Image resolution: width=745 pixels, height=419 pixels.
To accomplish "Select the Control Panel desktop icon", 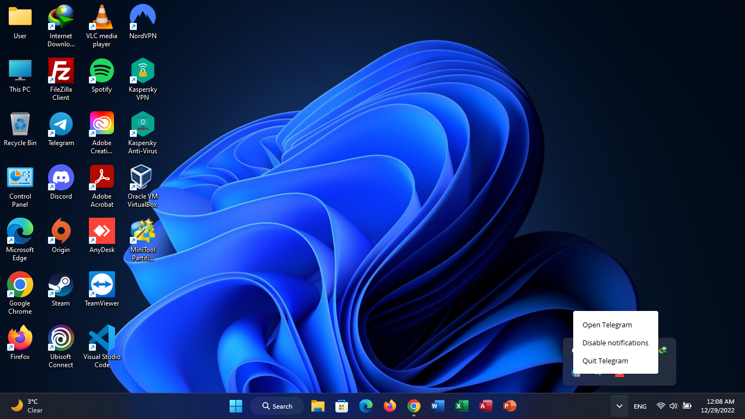I will pyautogui.click(x=20, y=187).
